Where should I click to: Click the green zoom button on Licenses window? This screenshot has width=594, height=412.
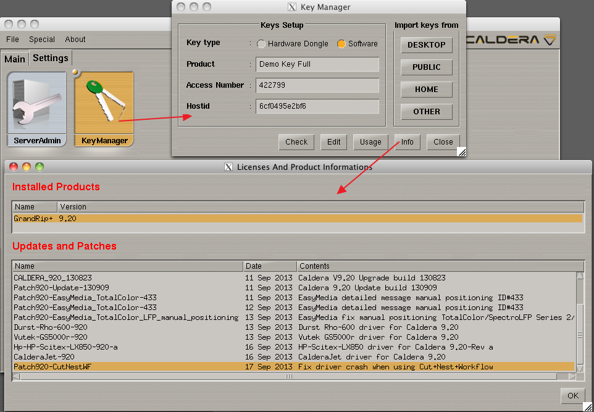coord(40,167)
